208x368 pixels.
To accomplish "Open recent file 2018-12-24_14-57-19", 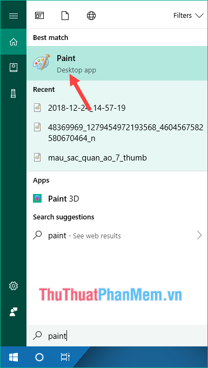I will (x=117, y=108).
